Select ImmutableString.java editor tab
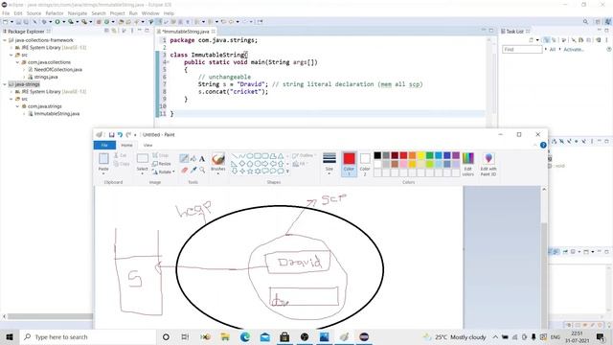The width and height of the screenshot is (613, 345). (x=186, y=32)
